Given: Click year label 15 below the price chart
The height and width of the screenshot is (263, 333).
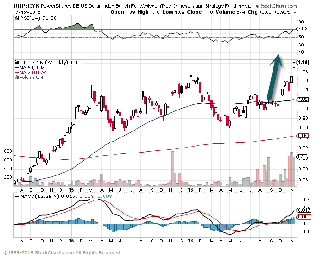Looking at the screenshot, I should (71, 190).
